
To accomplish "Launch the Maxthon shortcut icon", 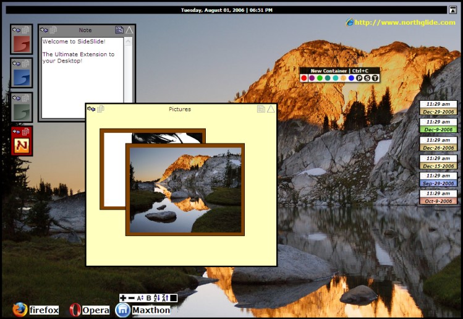I will pyautogui.click(x=122, y=310).
